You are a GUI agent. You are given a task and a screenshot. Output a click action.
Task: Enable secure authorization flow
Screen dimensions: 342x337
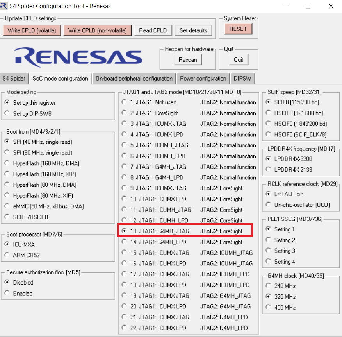click(7, 293)
